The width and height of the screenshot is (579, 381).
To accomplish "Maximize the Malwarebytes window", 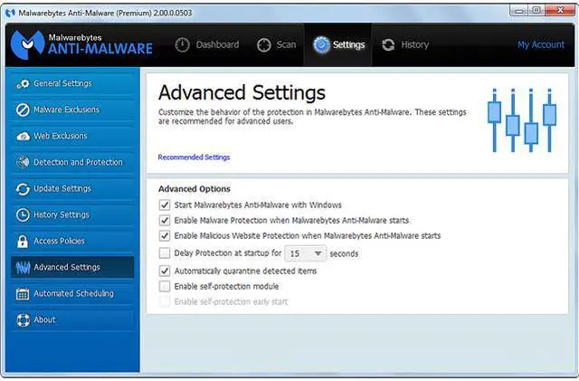I will click(536, 10).
